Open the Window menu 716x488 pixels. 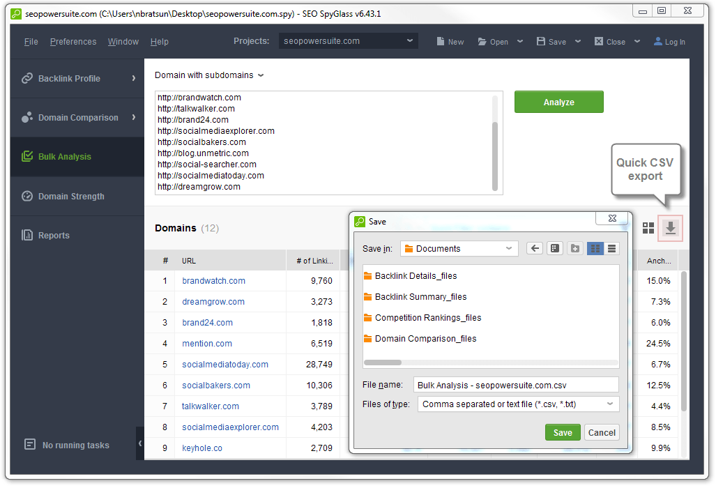123,42
